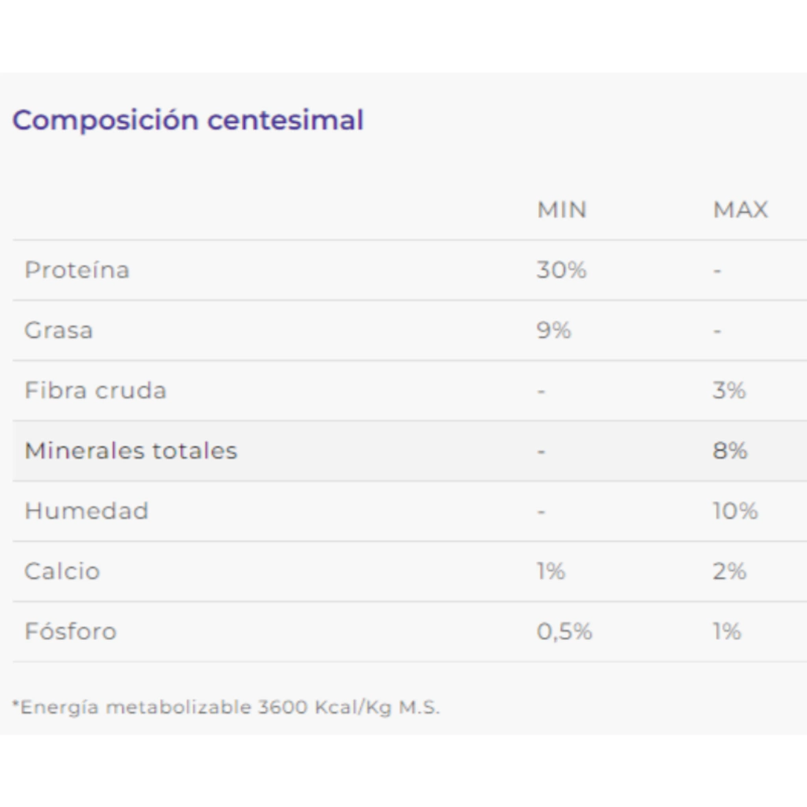Select the Fibra cruda row label
This screenshot has width=807, height=807.
click(95, 391)
